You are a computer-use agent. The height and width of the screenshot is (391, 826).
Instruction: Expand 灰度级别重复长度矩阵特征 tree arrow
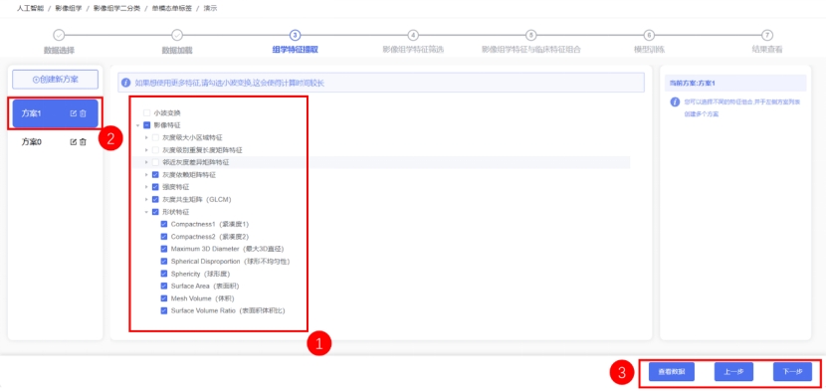(x=146, y=150)
